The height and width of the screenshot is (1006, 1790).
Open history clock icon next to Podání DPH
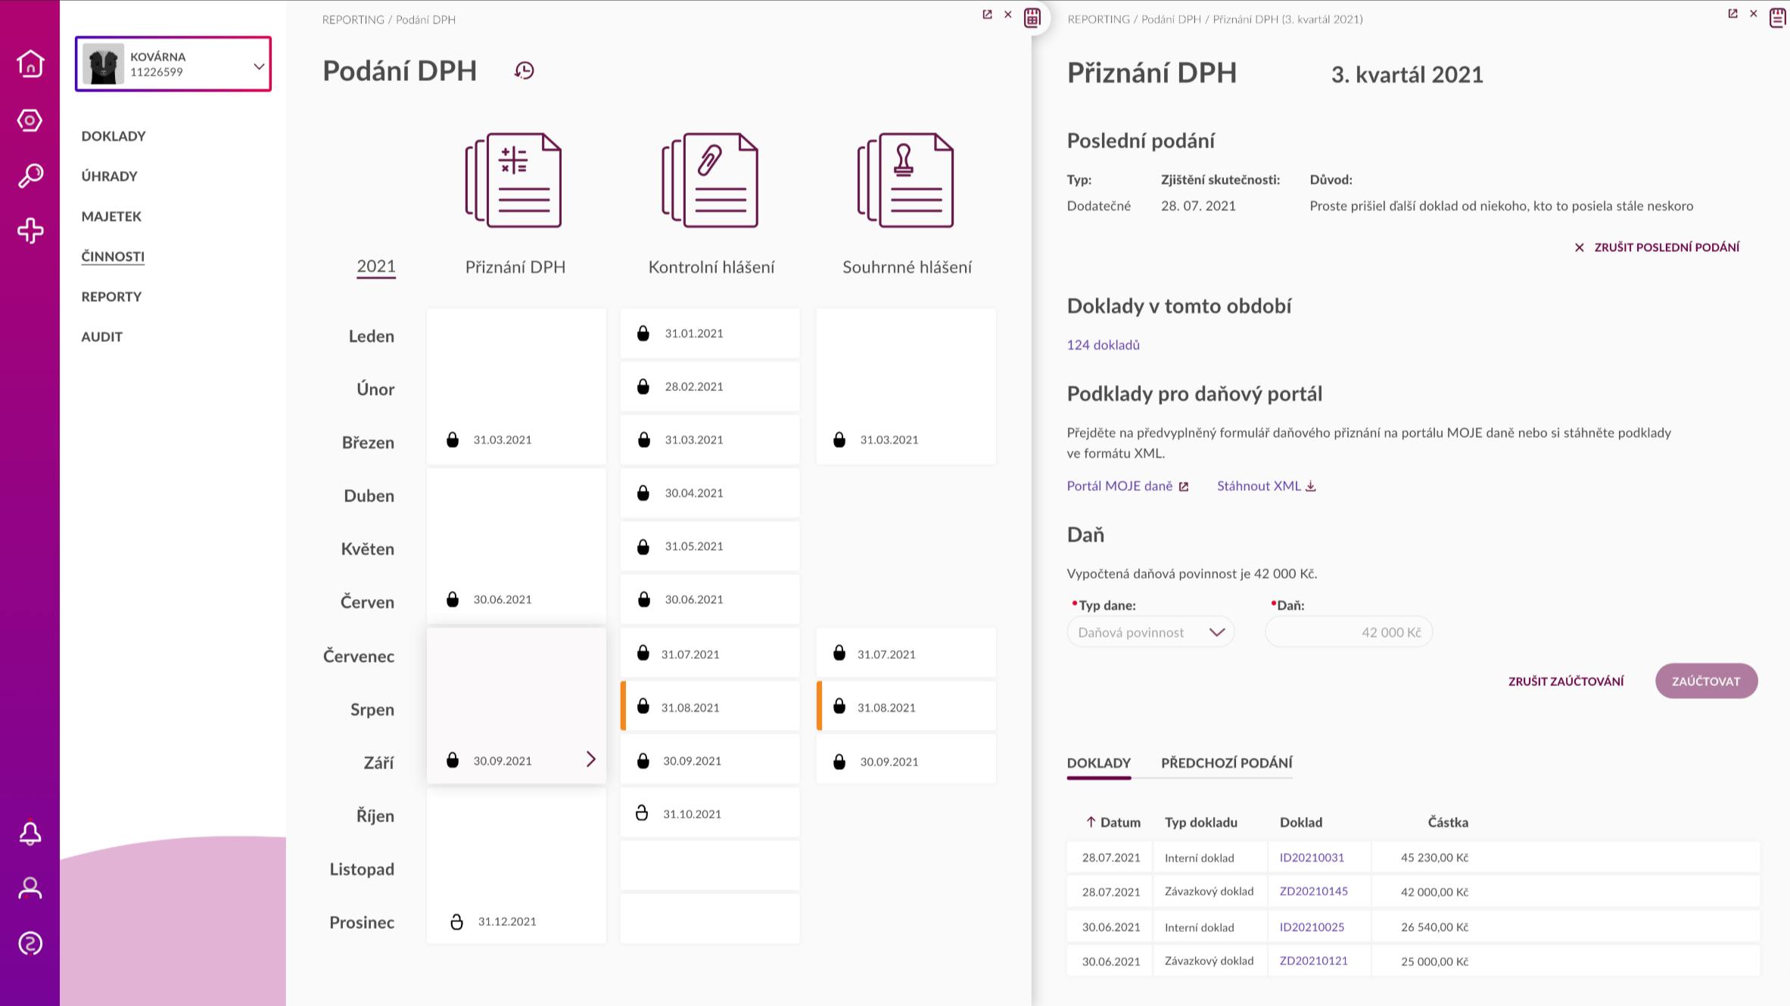[x=525, y=70]
